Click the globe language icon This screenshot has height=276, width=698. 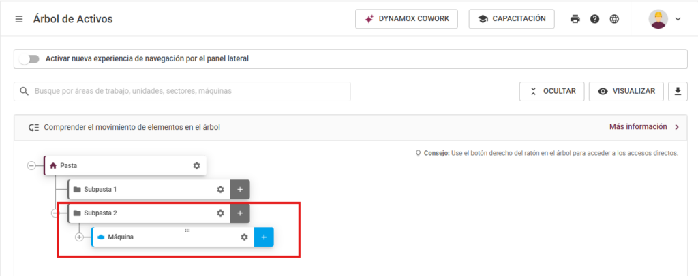point(614,19)
